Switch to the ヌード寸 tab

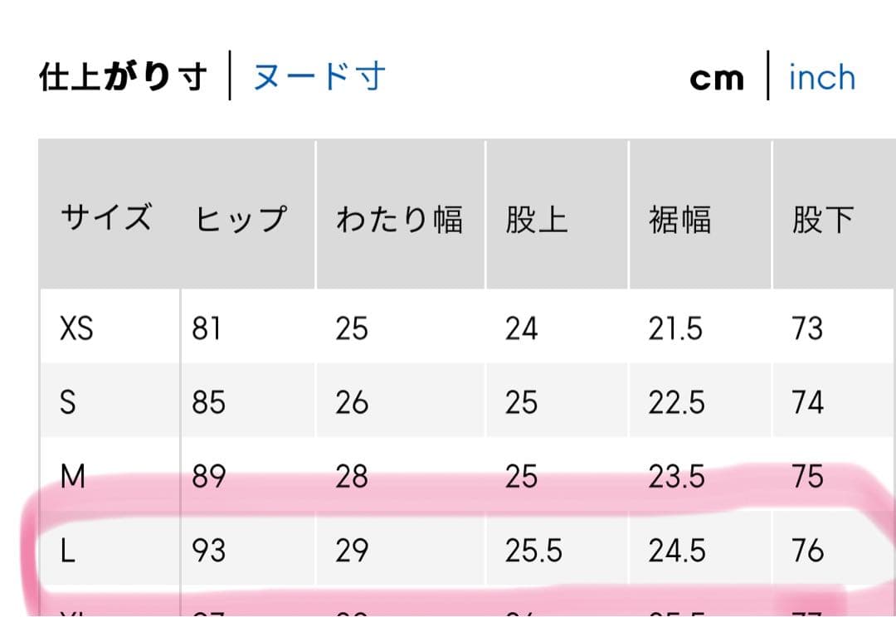pyautogui.click(x=319, y=77)
